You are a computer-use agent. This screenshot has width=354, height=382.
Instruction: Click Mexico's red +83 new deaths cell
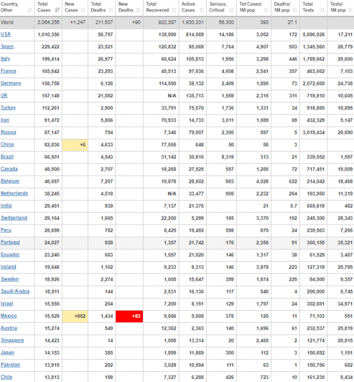(129, 316)
